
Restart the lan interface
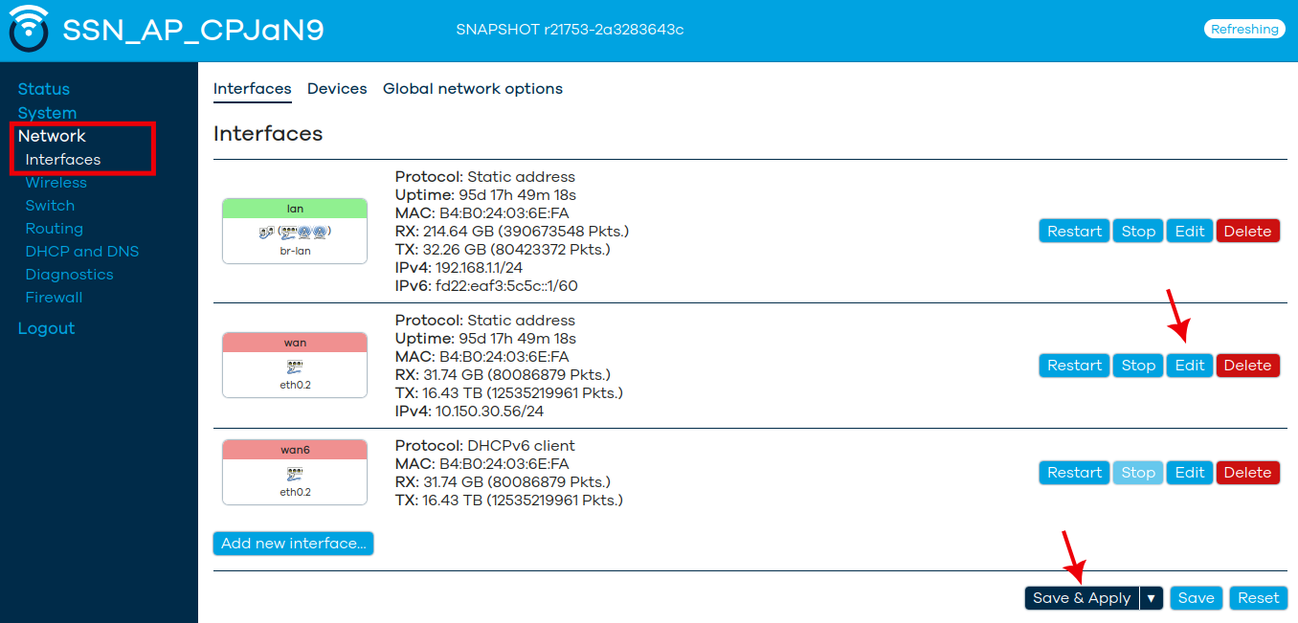[x=1074, y=231]
